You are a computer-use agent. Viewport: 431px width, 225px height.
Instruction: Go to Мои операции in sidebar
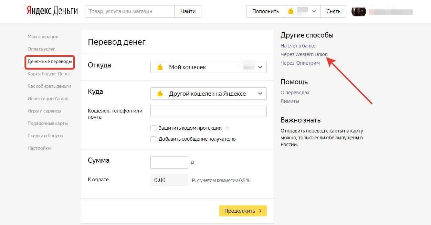tap(43, 37)
